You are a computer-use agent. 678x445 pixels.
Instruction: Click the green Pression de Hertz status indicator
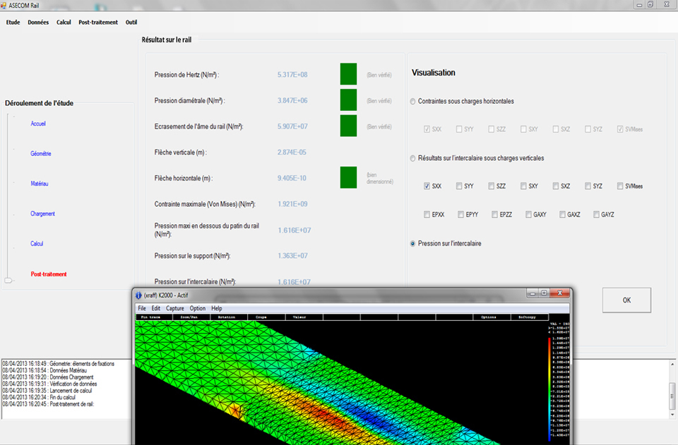[348, 74]
